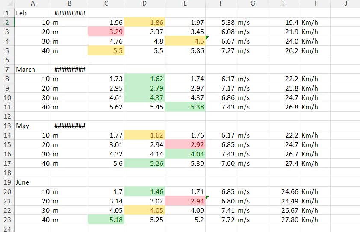The image size is (360, 232).
Task: Select cell showing 21.9 value
Action: coord(284,32)
